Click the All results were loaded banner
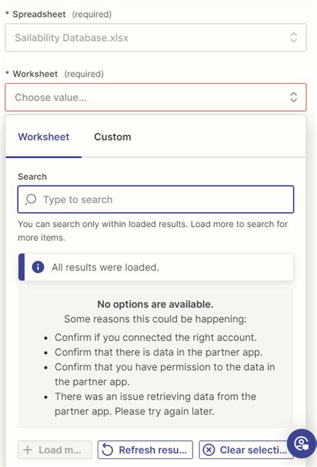The width and height of the screenshot is (317, 467). pos(156,267)
